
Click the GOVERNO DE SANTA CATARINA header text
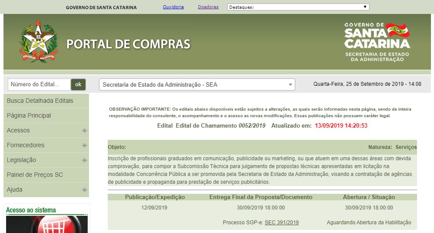101,7
